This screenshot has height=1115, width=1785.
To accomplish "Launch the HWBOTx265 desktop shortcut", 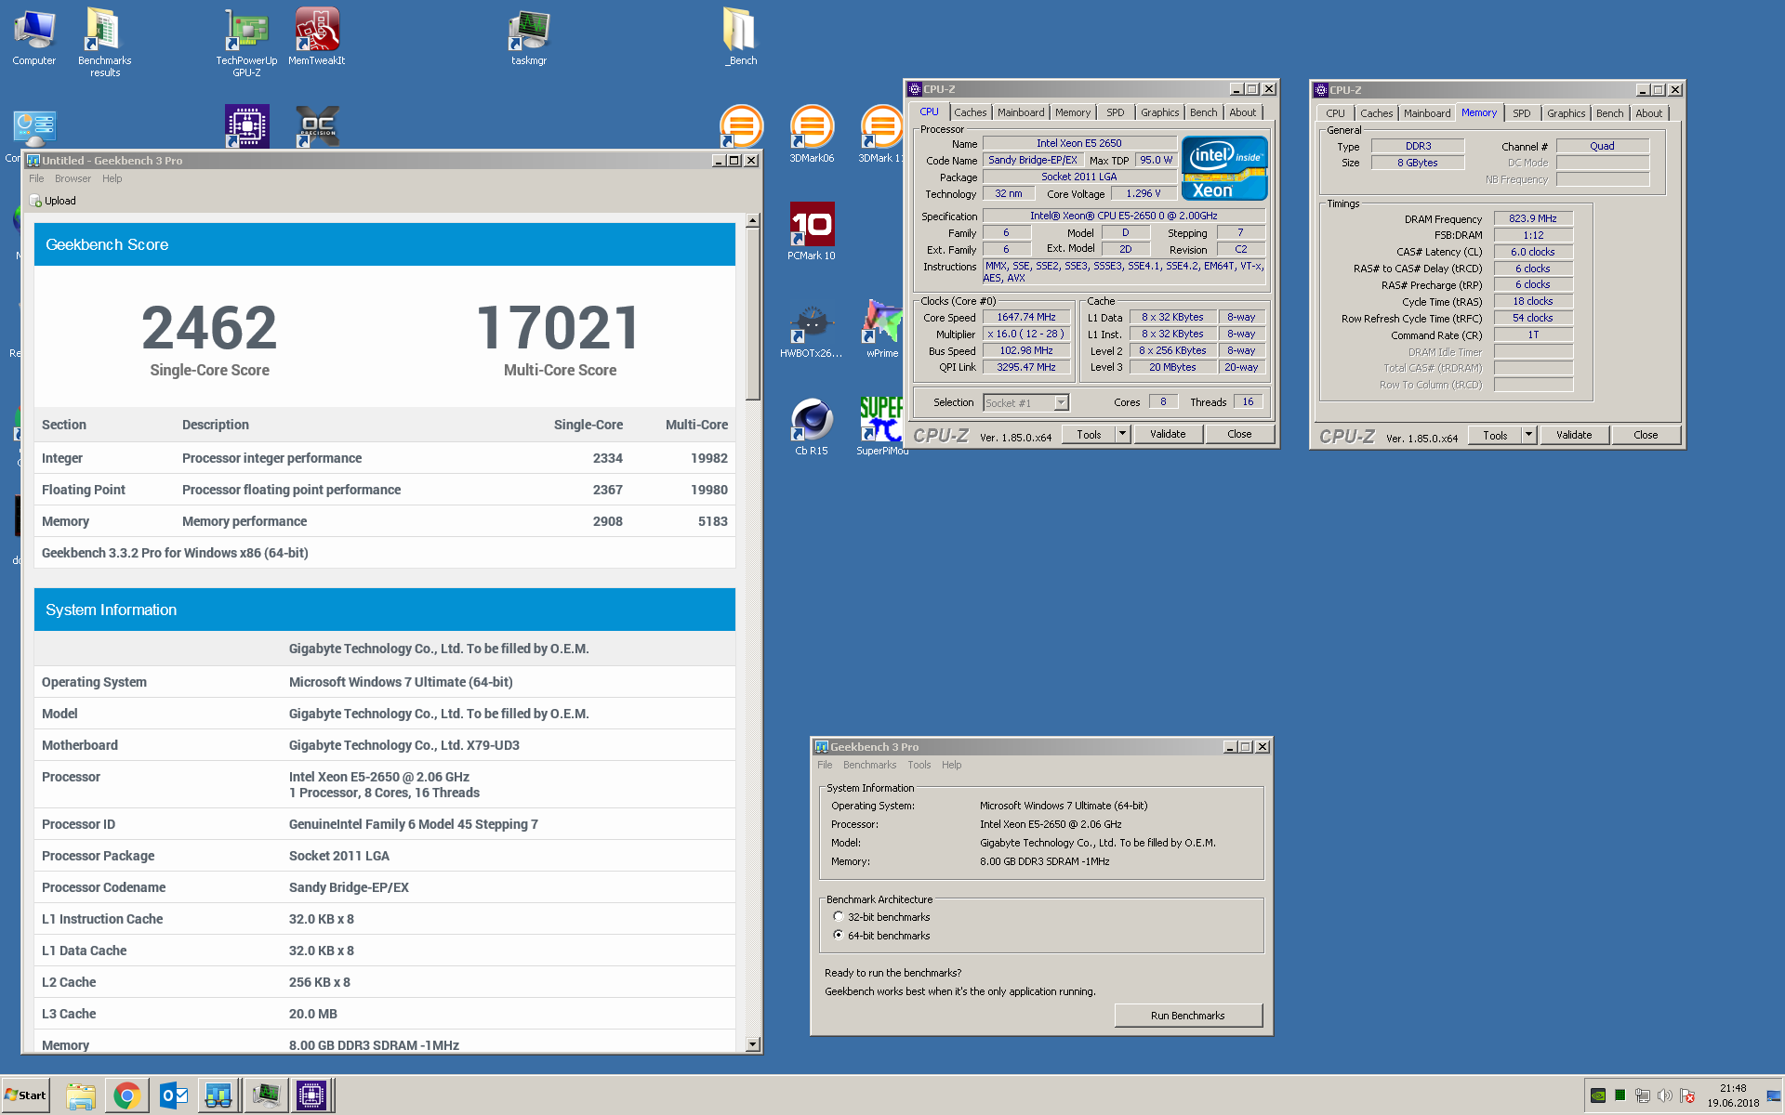I will pos(812,330).
